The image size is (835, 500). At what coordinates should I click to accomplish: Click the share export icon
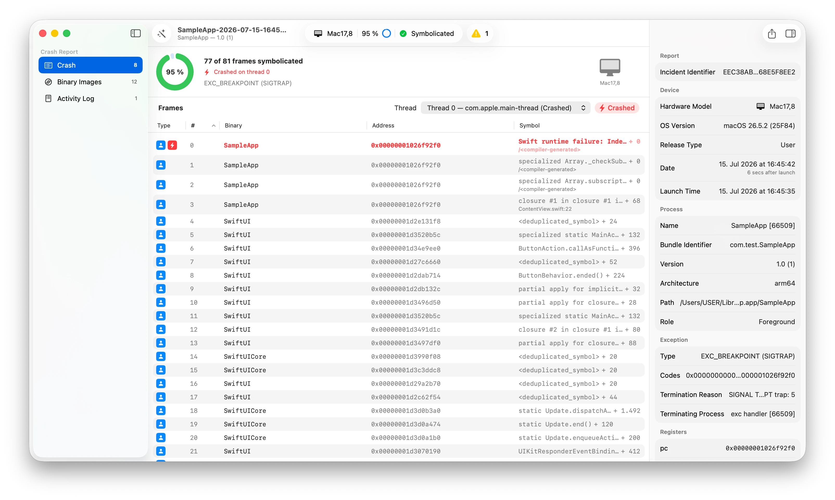pyautogui.click(x=772, y=33)
